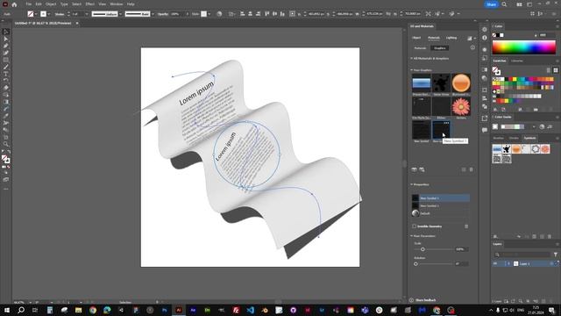This screenshot has width=561, height=316.
Task: Select the Eraser tool
Action: pyautogui.click(x=6, y=88)
